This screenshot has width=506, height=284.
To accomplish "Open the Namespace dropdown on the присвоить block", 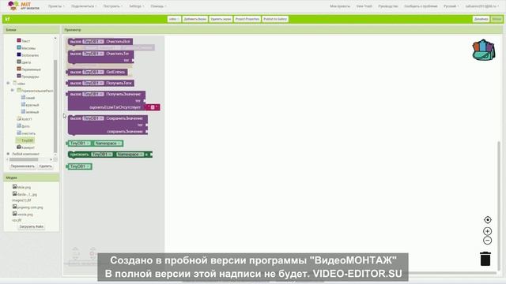I will (x=130, y=155).
